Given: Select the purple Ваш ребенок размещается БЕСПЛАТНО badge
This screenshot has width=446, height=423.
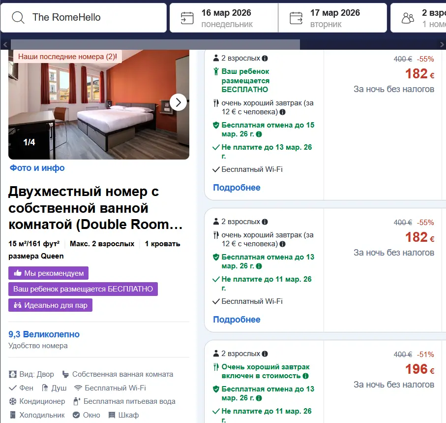Looking at the screenshot, I should click(x=83, y=289).
